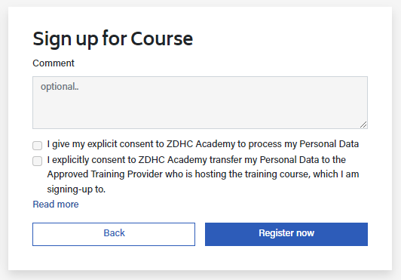
Task: Check the second consent box about Approved Training Provider
Action: [38, 162]
